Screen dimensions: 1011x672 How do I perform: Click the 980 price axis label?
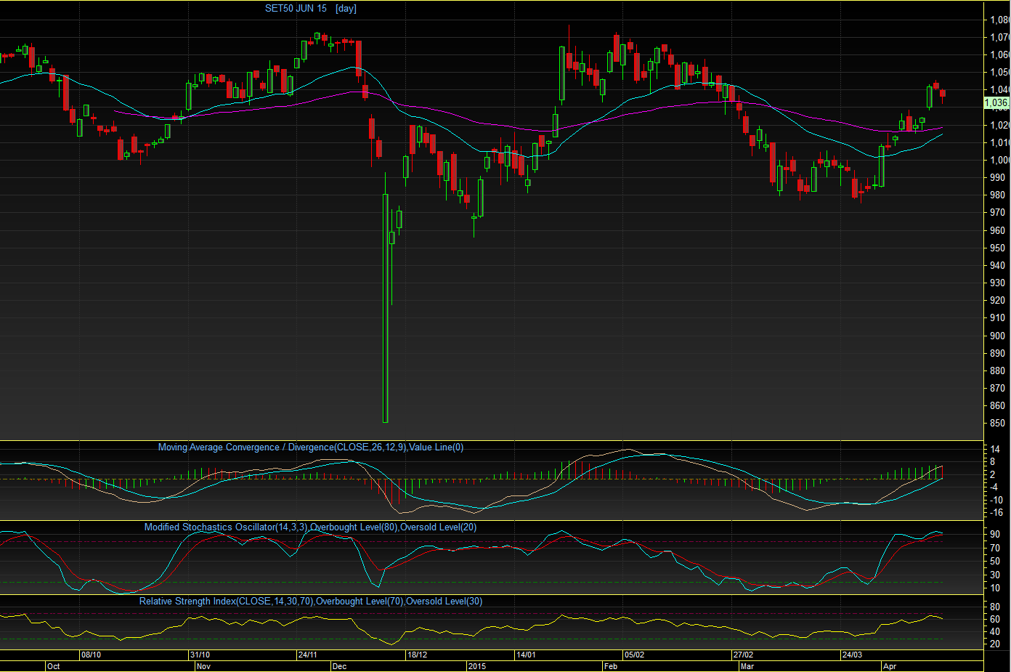tap(997, 195)
